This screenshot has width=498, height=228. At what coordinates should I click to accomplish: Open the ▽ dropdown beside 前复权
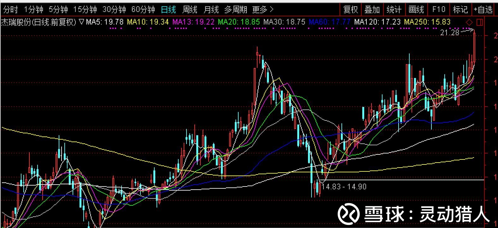[x=81, y=22]
